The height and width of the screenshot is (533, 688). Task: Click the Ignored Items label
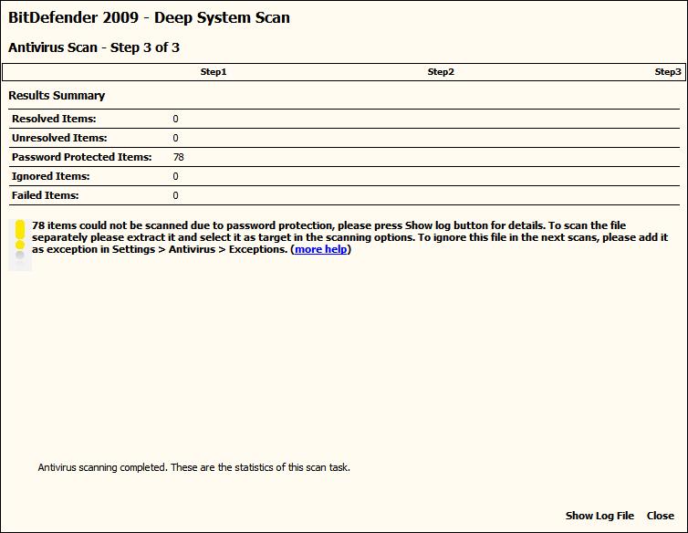51,176
